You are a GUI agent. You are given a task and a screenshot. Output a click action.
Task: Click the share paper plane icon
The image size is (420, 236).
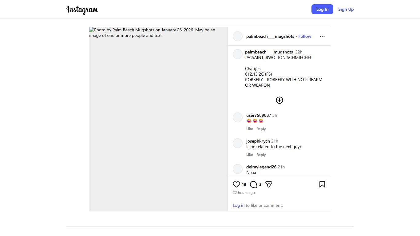pos(269,184)
